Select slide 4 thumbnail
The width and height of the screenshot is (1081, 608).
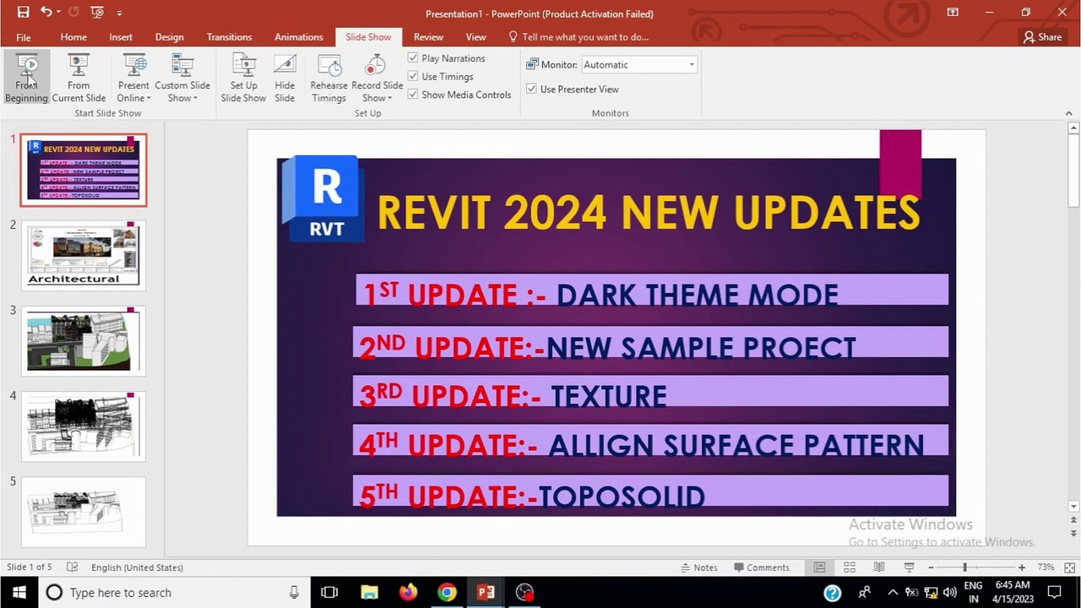click(83, 426)
